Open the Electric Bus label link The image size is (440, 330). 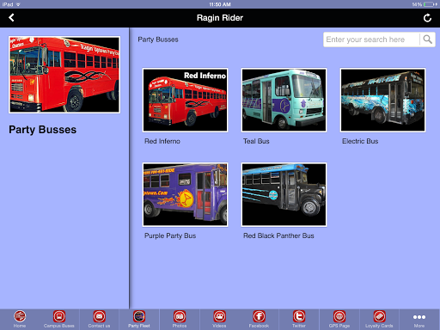click(360, 141)
